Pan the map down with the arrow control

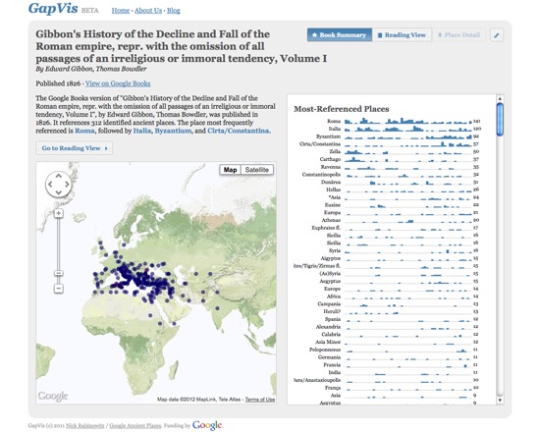[x=59, y=192]
